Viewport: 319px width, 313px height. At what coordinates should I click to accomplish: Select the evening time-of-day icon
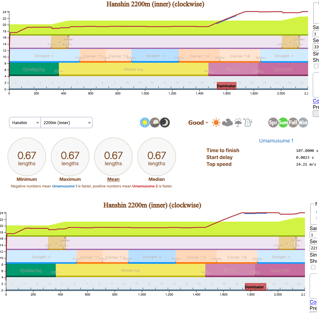click(155, 123)
